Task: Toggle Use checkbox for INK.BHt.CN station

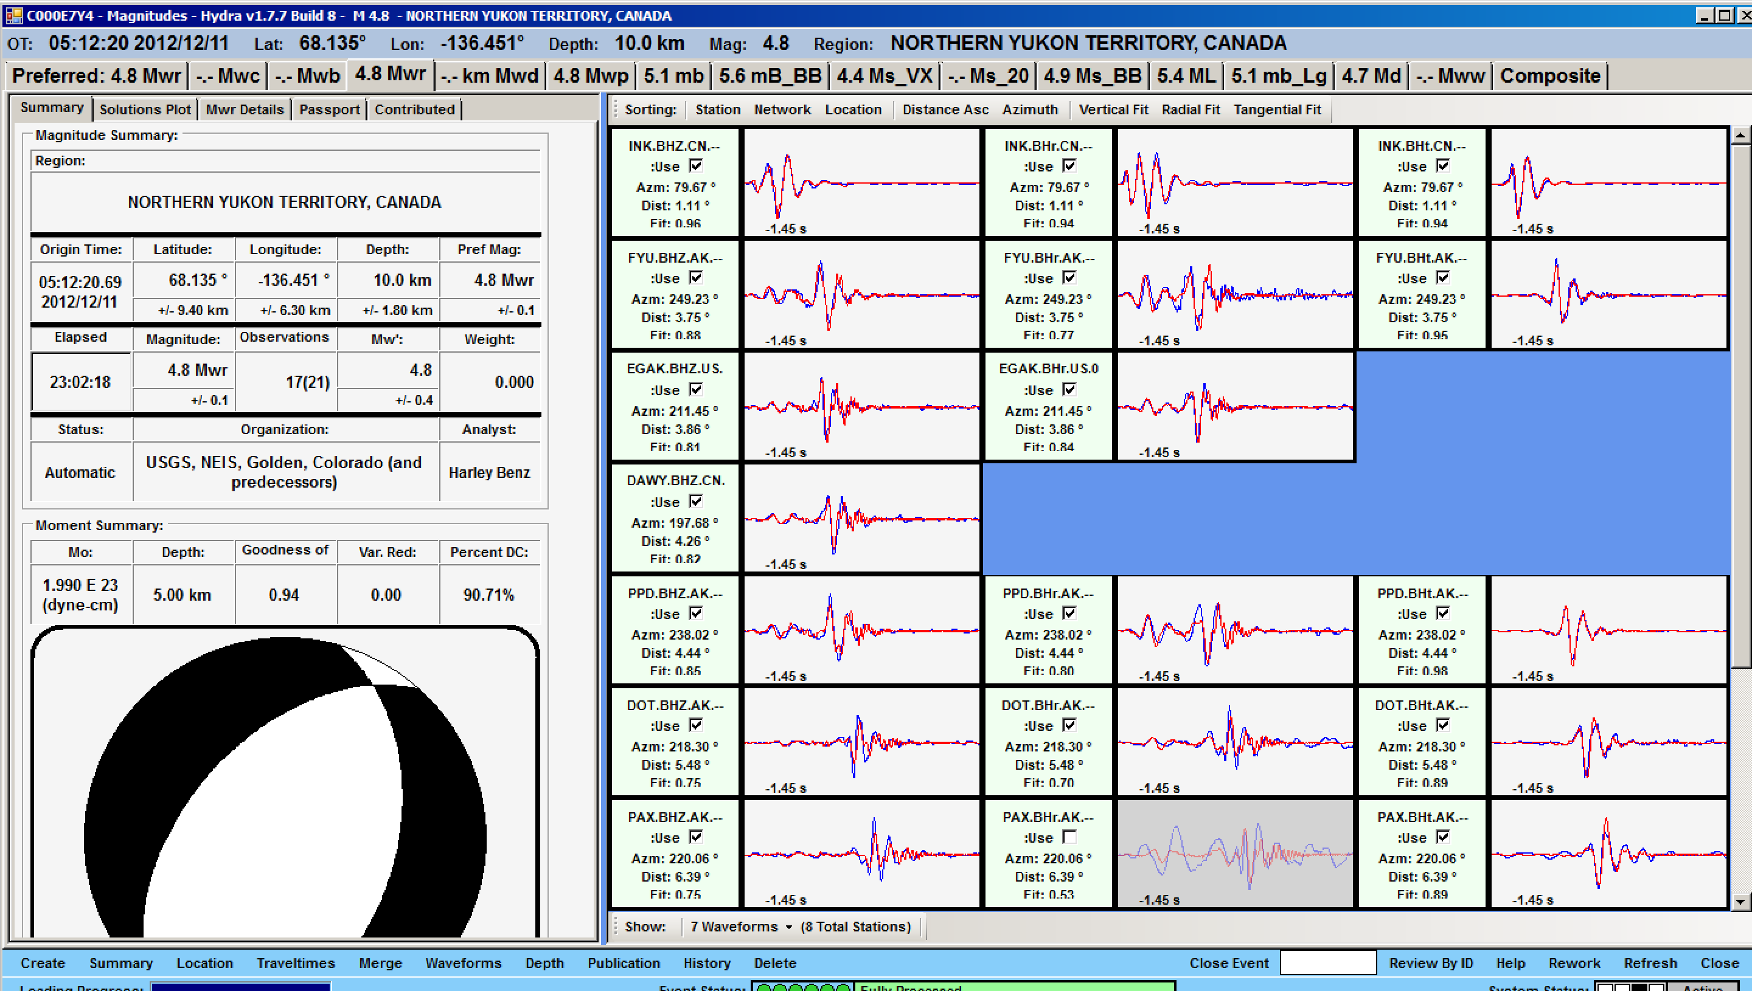Action: [x=1443, y=165]
